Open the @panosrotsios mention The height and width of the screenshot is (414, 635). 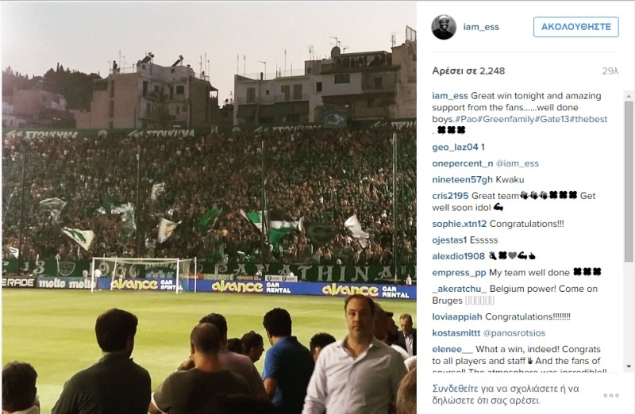click(514, 333)
